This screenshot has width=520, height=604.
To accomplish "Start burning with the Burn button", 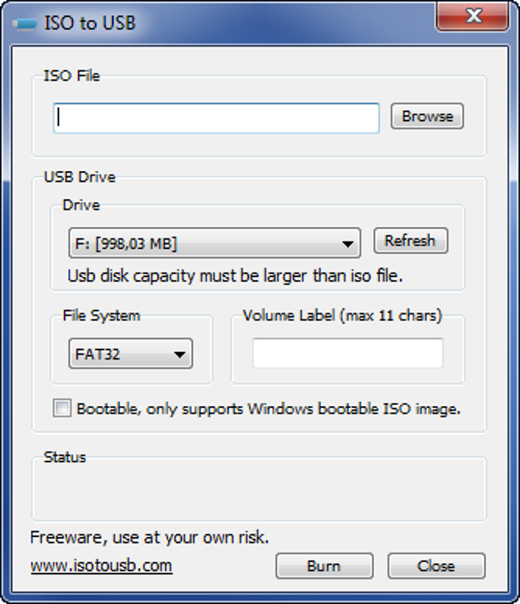I will tap(325, 565).
